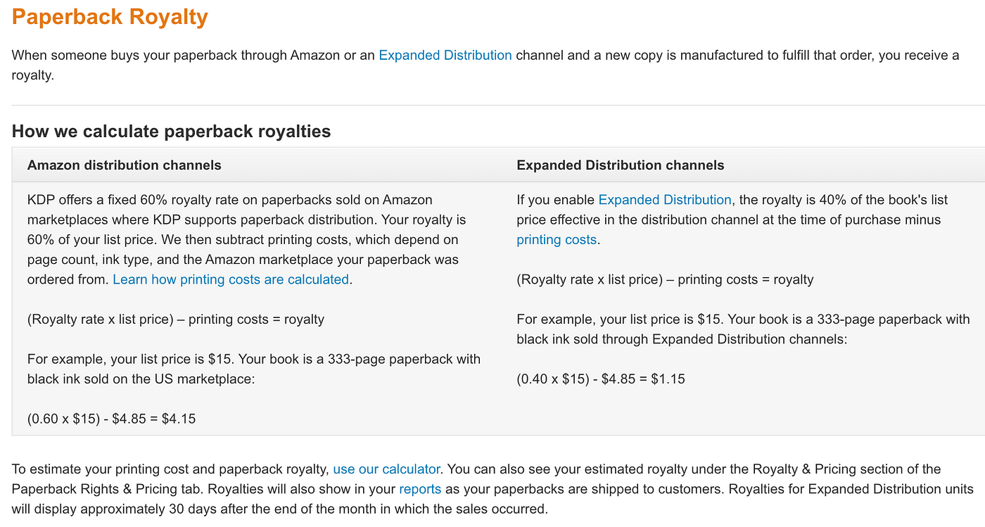Open the 'printing costs' link
The height and width of the screenshot is (527, 985).
tap(557, 240)
